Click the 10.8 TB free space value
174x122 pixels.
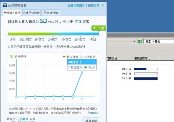coord(127,74)
